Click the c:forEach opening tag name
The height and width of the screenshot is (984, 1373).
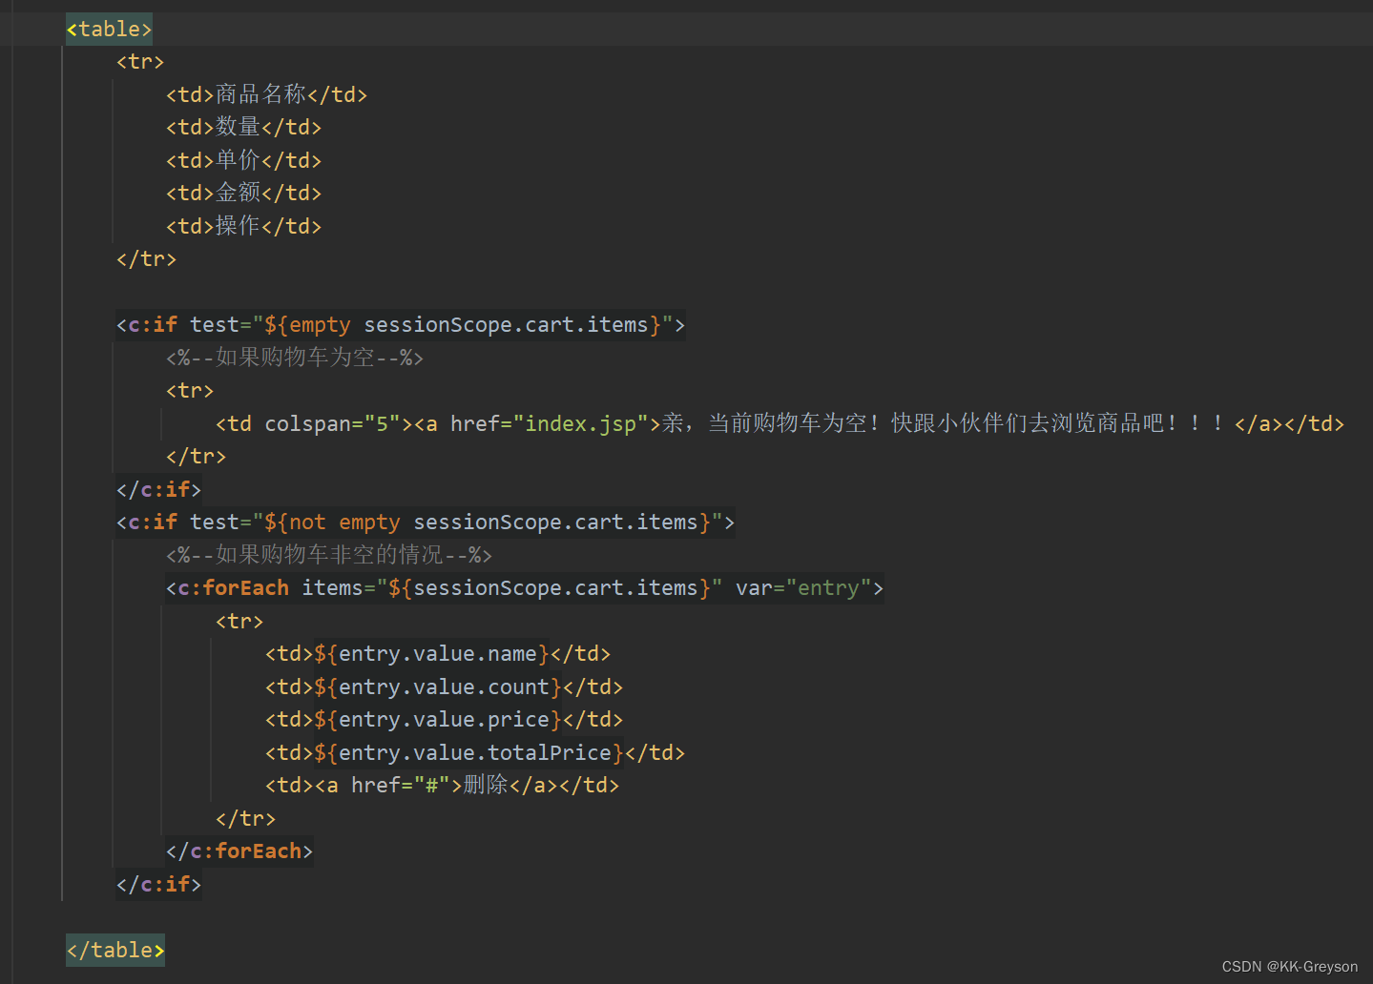click(234, 588)
